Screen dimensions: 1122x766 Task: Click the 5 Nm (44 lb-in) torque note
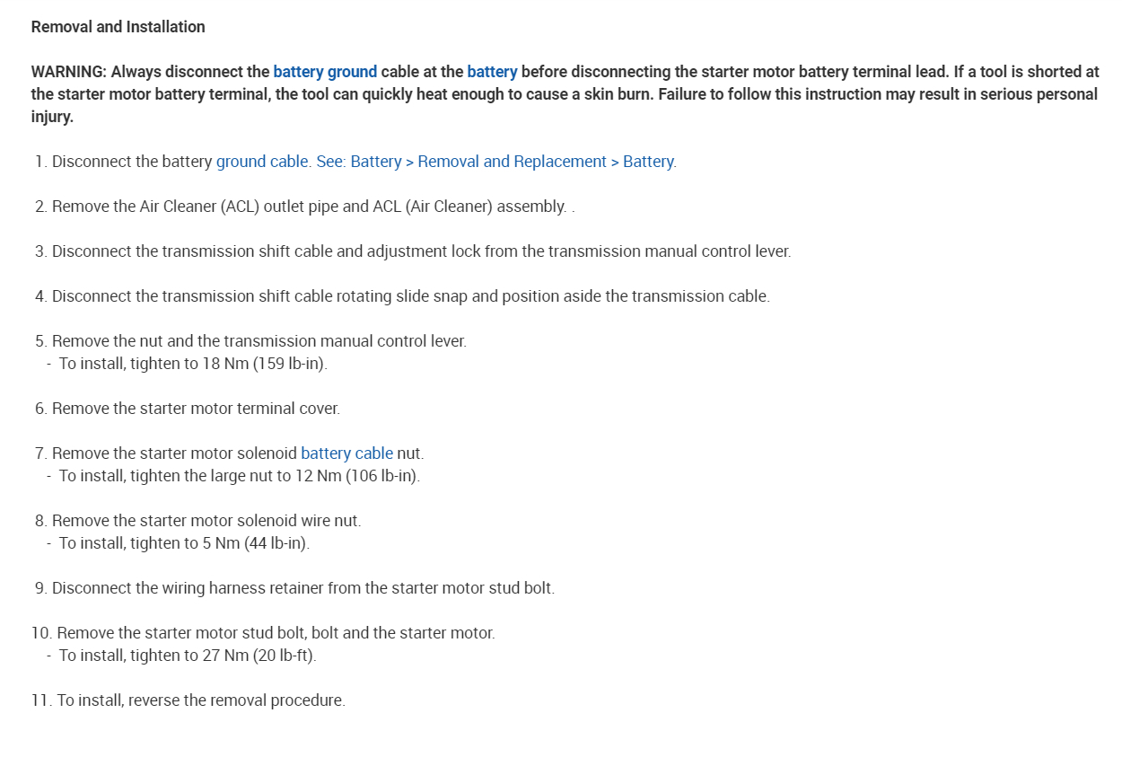click(x=184, y=543)
